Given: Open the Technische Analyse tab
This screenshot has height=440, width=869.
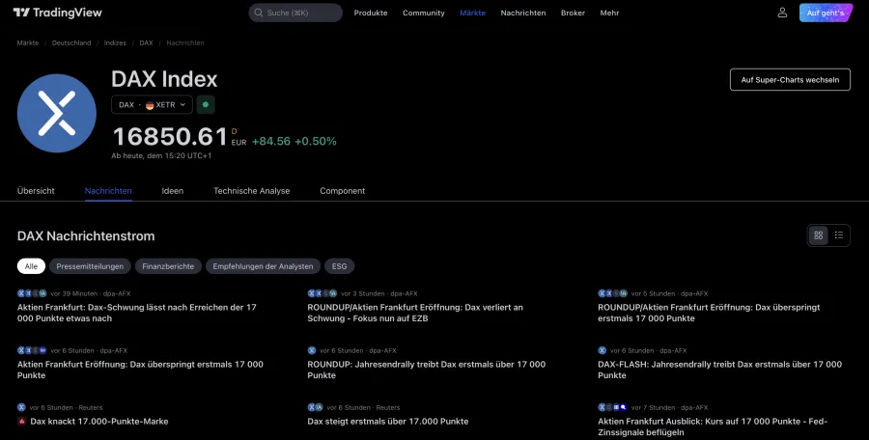Looking at the screenshot, I should tap(252, 191).
